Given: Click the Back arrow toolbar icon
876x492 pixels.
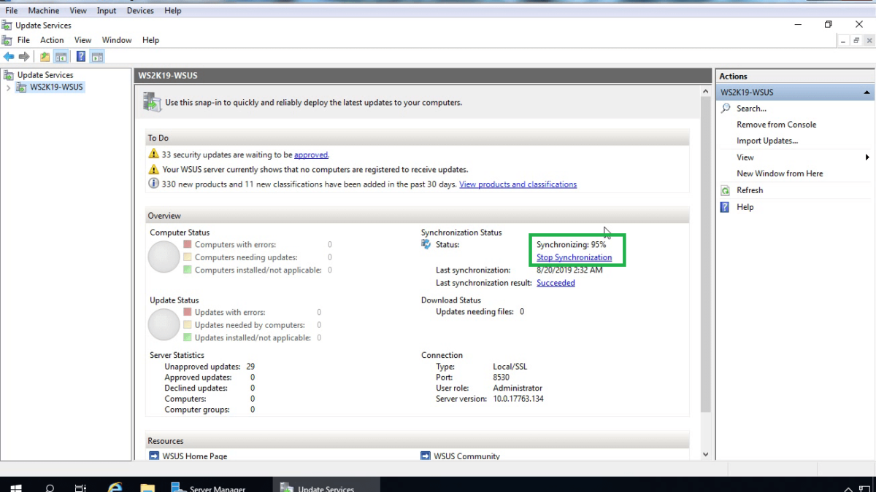Looking at the screenshot, I should click(9, 57).
